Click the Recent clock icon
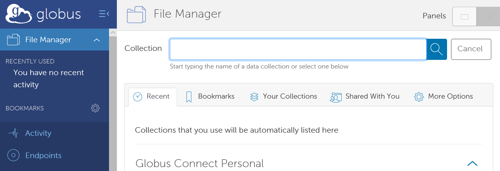The height and width of the screenshot is (171, 500). point(137,97)
